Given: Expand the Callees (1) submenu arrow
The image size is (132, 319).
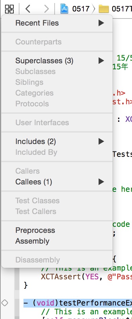Looking at the screenshot, I should point(101,182).
